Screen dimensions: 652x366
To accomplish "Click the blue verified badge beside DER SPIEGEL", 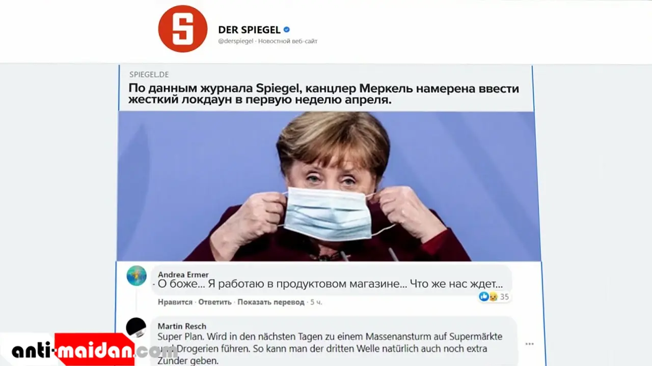I will tap(287, 30).
